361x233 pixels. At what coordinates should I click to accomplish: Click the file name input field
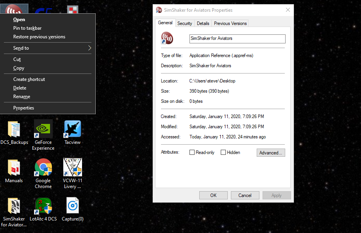238,39
